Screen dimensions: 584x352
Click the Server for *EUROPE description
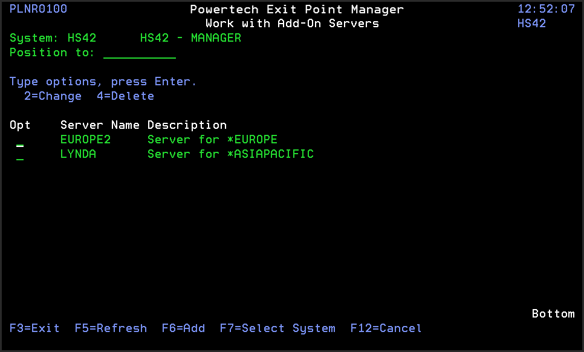[x=213, y=139]
